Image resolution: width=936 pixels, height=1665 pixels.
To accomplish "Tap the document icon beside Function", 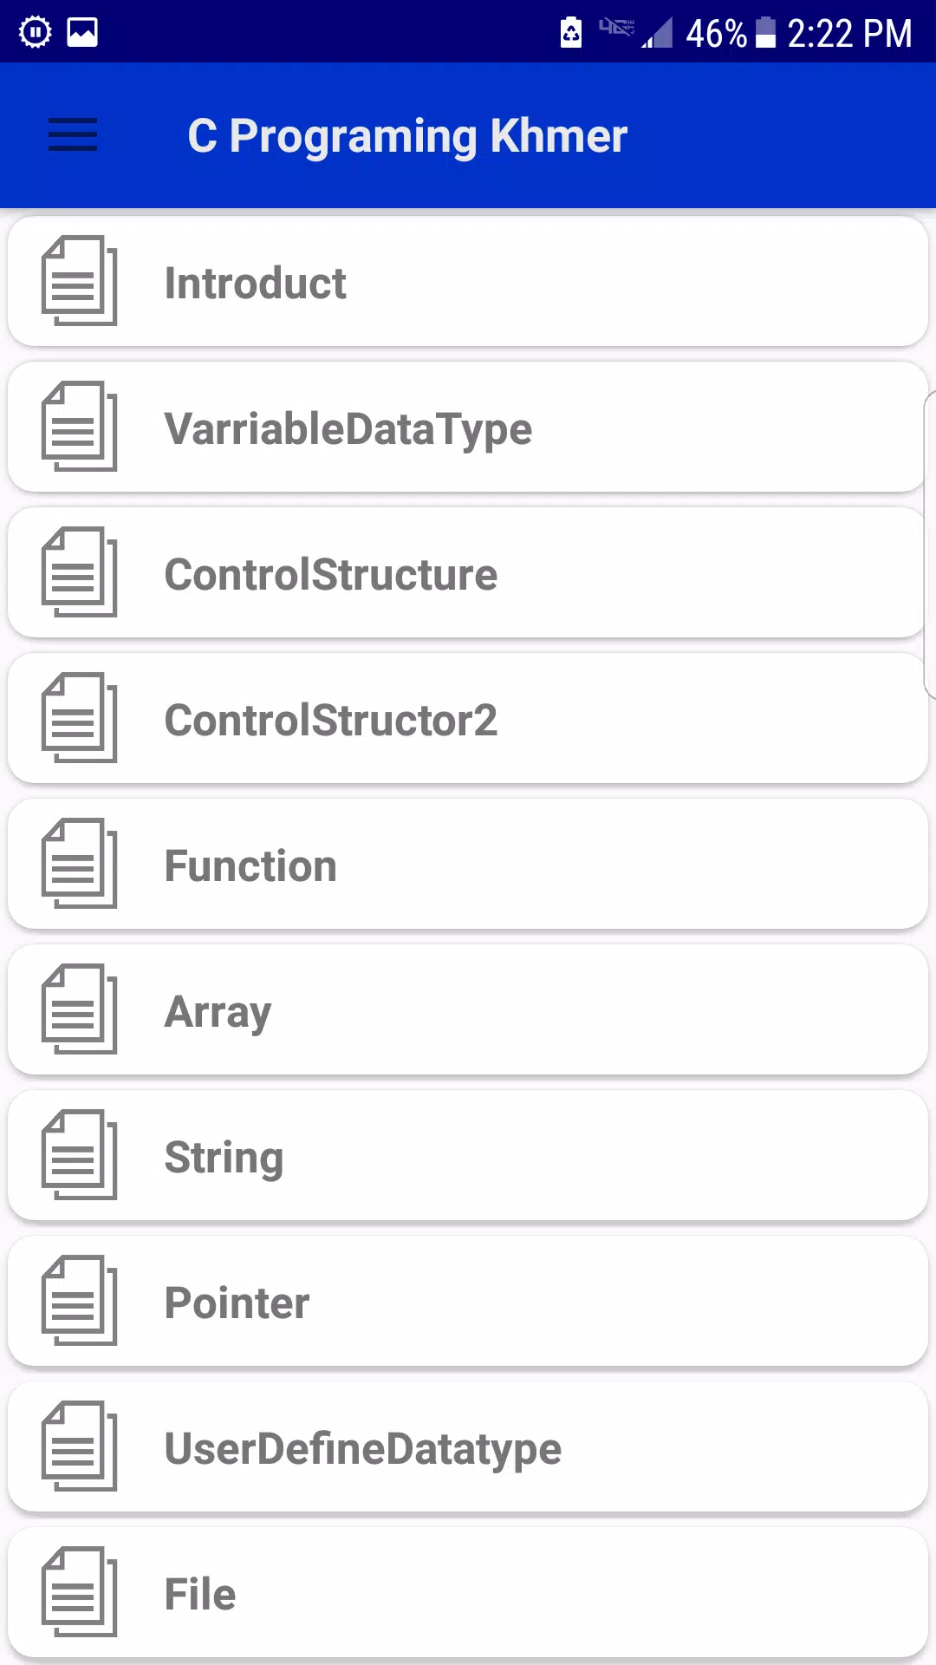I will pos(79,864).
